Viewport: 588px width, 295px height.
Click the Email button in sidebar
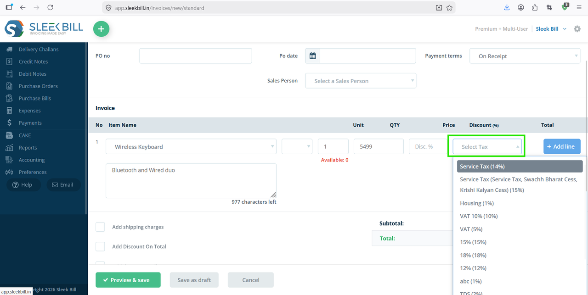pos(63,184)
